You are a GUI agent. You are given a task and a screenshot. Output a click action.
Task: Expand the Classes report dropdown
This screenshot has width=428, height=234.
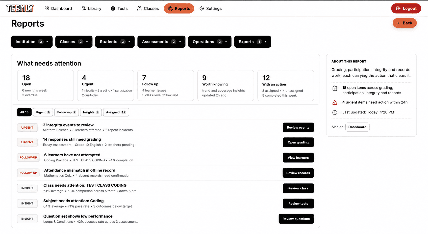pos(74,42)
